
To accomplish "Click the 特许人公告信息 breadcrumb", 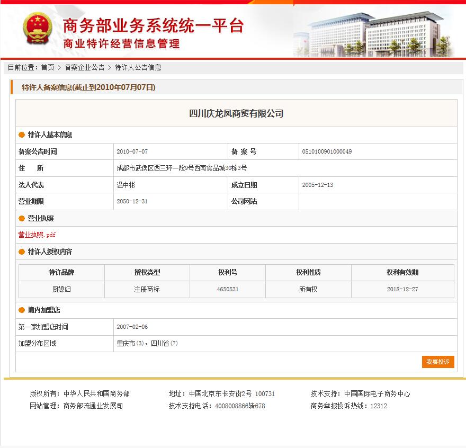I will pyautogui.click(x=138, y=67).
